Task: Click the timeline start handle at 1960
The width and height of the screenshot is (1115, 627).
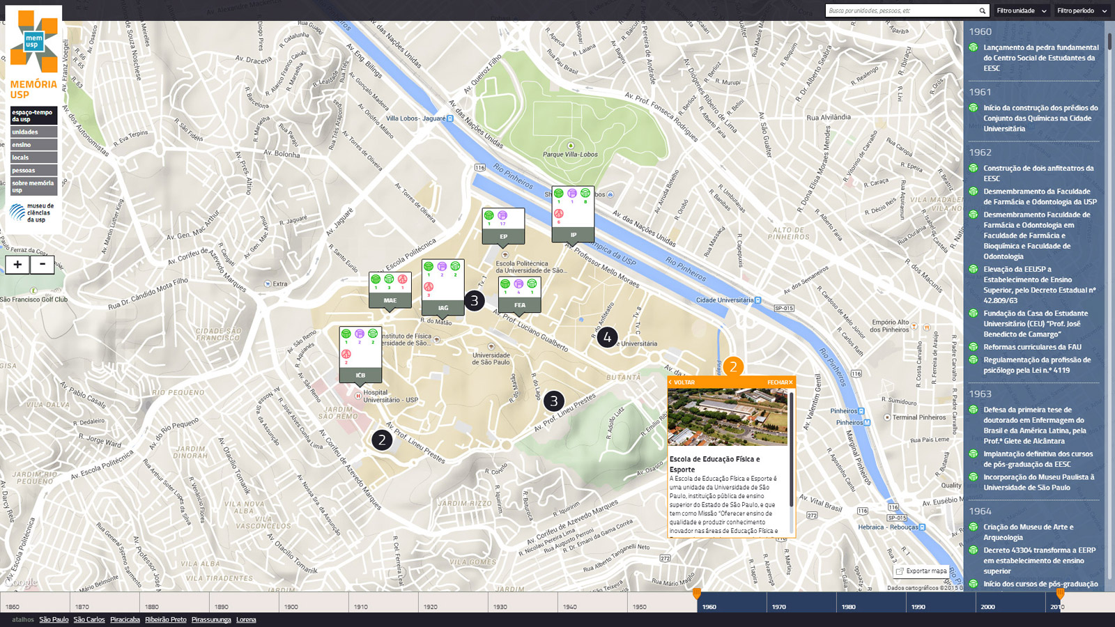Action: pos(697,594)
